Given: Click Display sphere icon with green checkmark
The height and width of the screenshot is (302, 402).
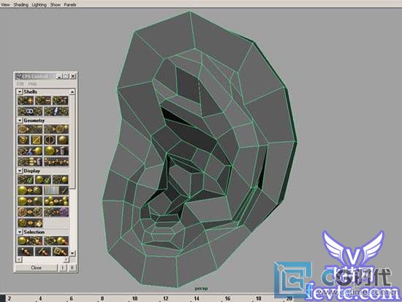Looking at the screenshot, I should pyautogui.click(x=43, y=179).
